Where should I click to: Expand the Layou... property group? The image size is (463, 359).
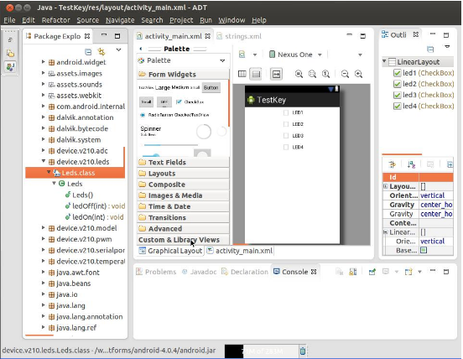tap(385, 186)
